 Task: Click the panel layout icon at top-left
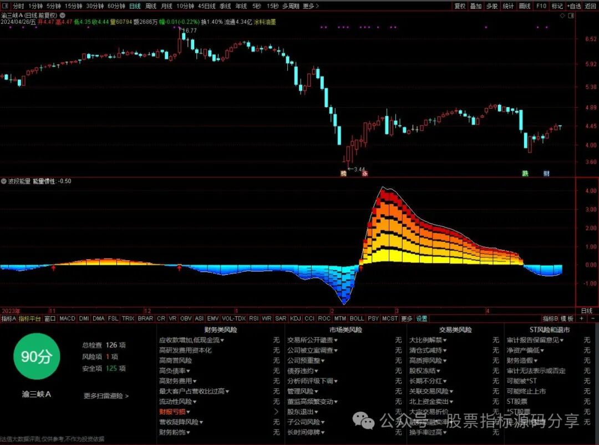(x=5, y=6)
